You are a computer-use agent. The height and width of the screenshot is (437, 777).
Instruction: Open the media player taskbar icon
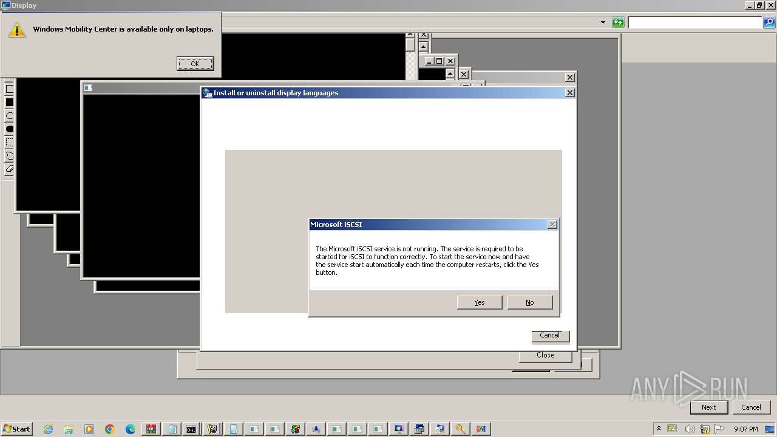(x=89, y=429)
